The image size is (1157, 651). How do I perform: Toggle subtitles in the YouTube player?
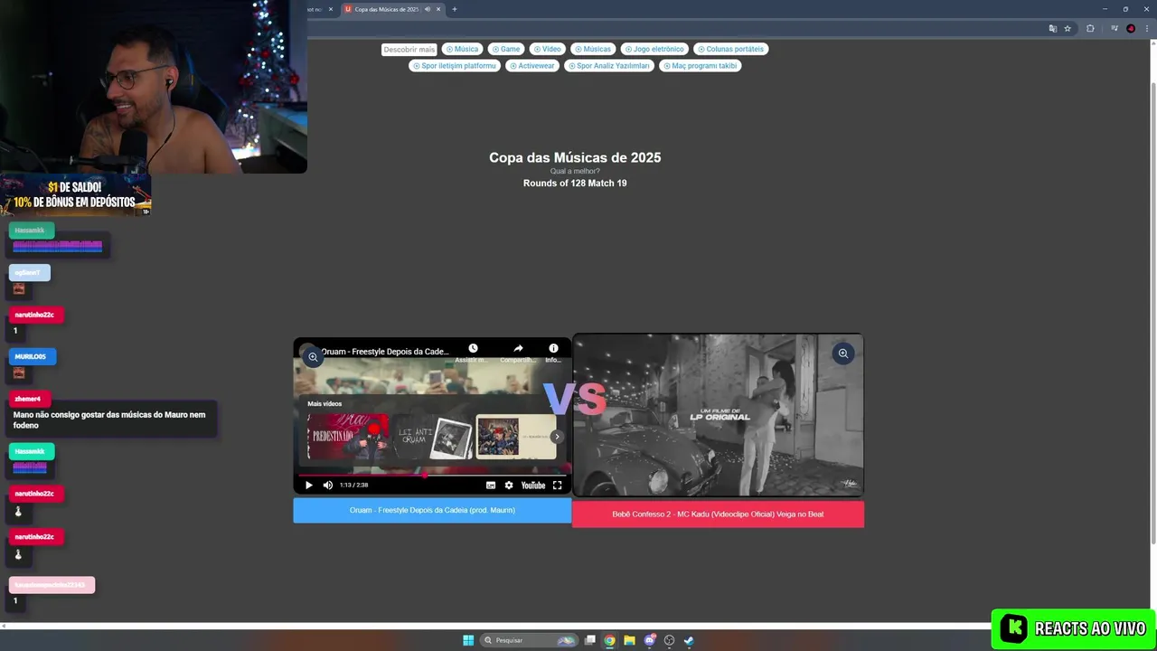tap(491, 486)
